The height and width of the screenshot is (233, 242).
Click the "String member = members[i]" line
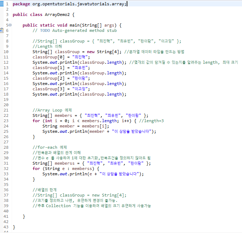pos(76,126)
